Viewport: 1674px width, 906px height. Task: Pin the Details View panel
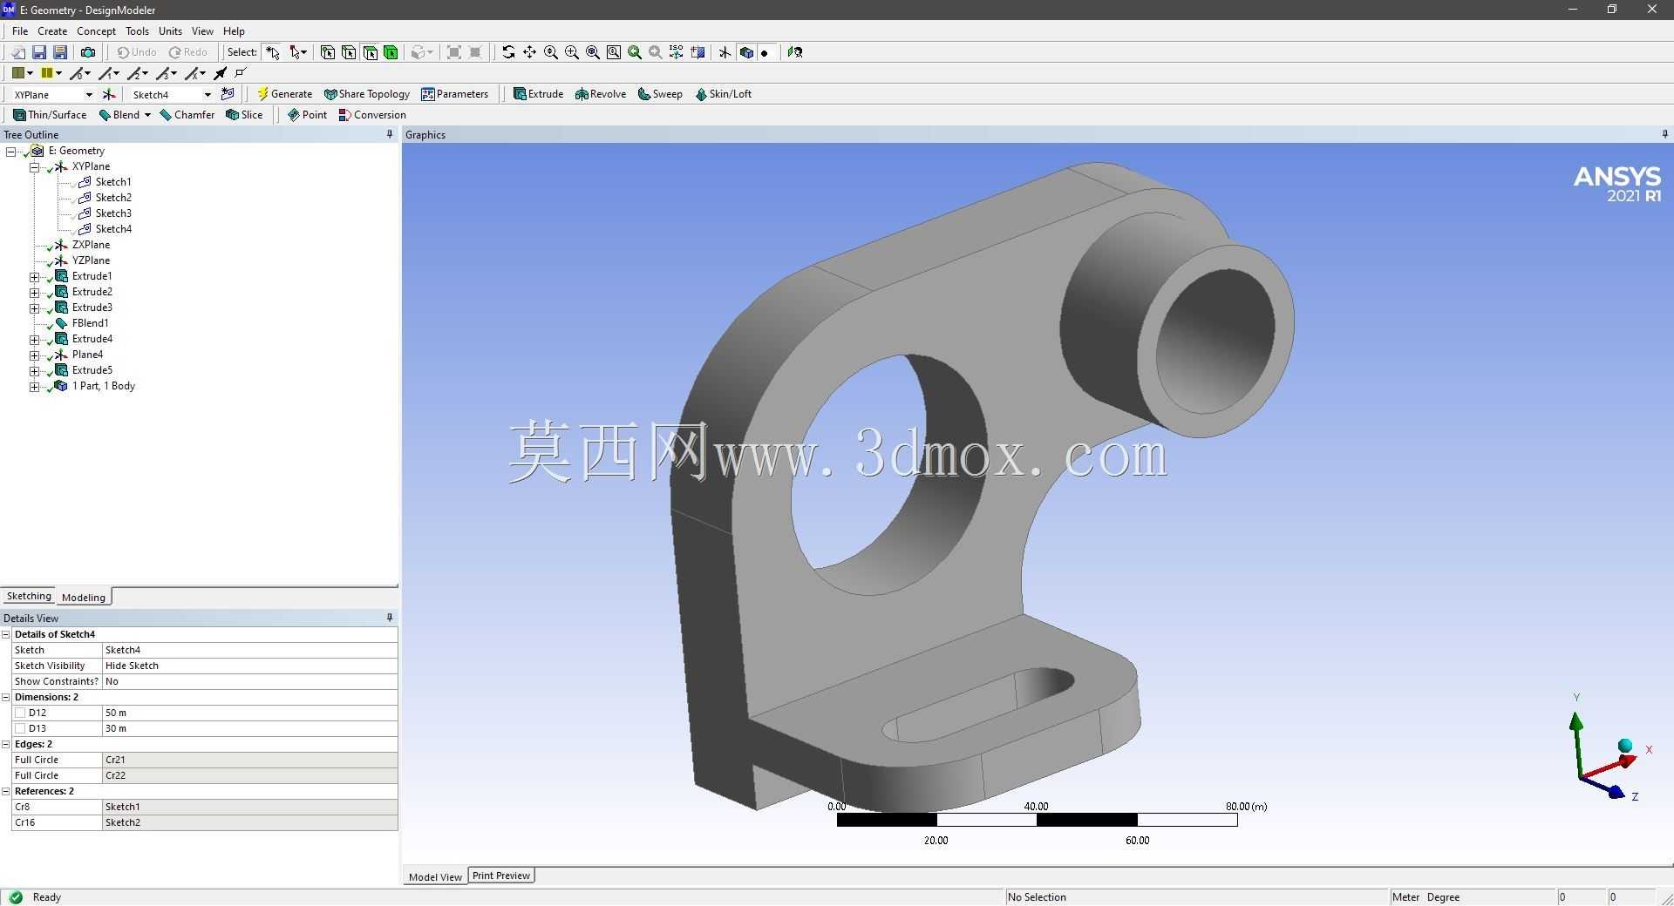click(390, 618)
